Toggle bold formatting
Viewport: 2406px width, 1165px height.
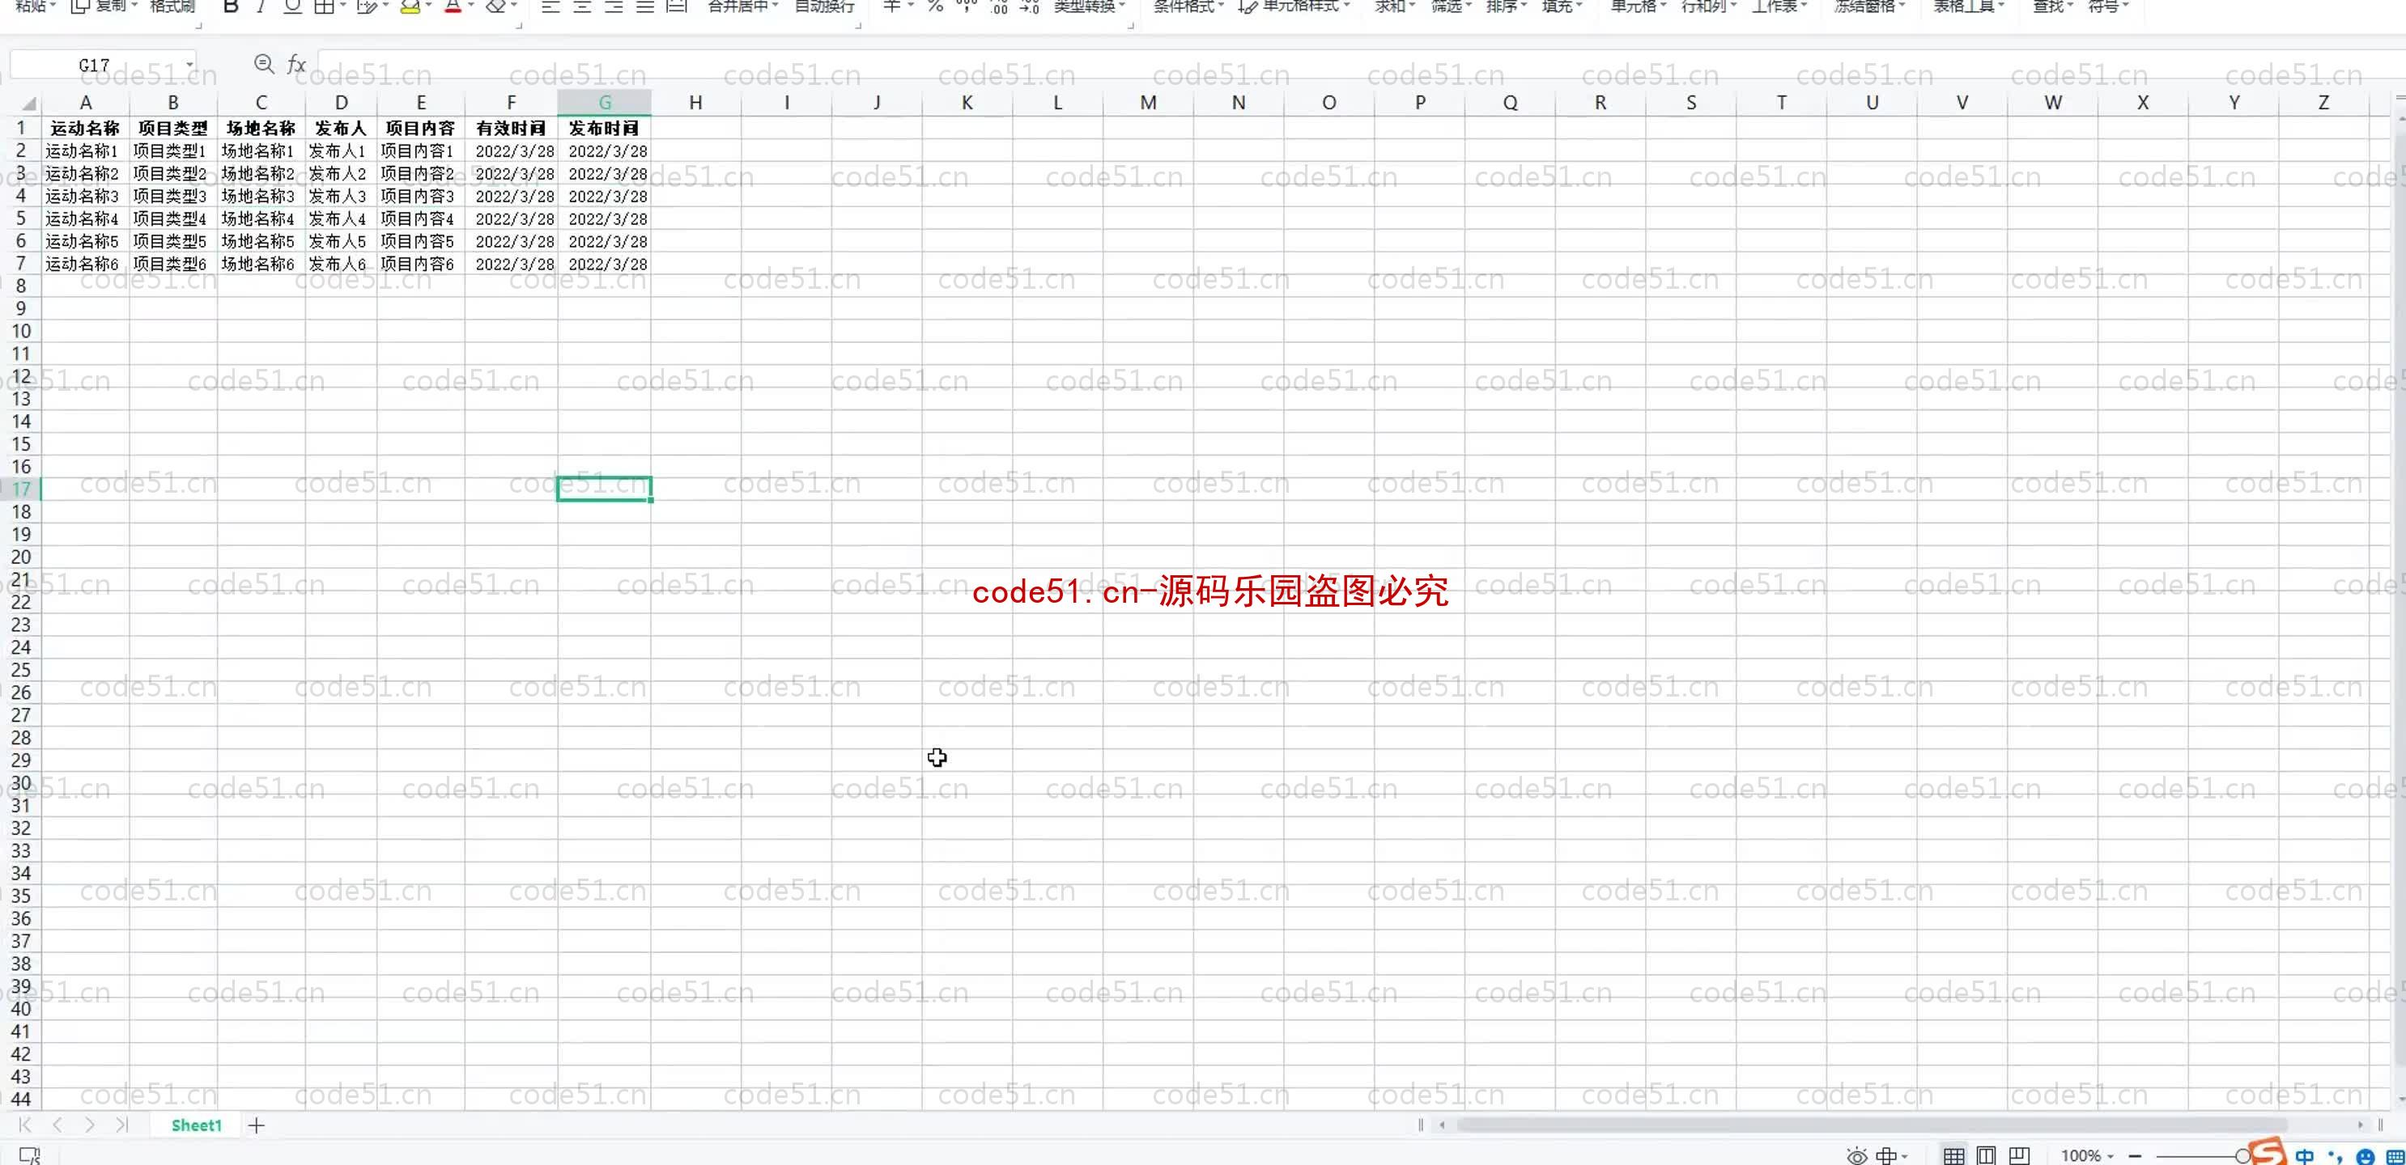tap(231, 6)
